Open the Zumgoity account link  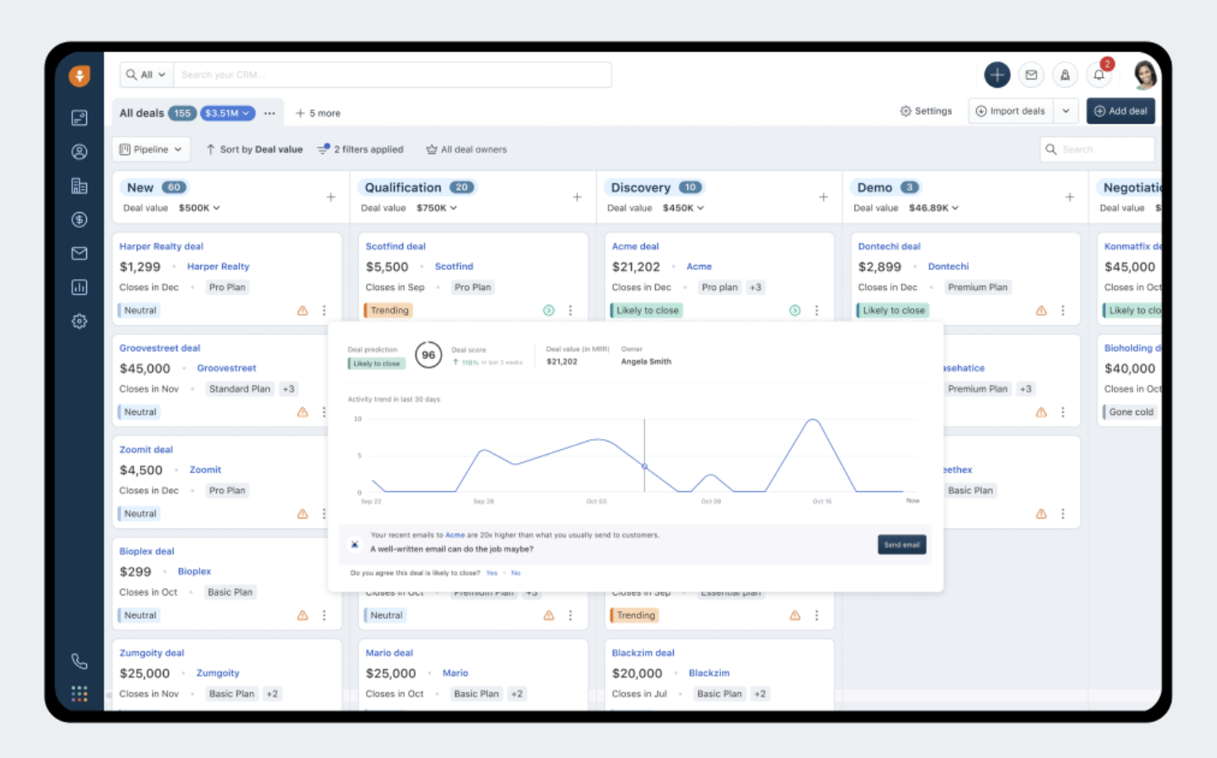pos(218,673)
